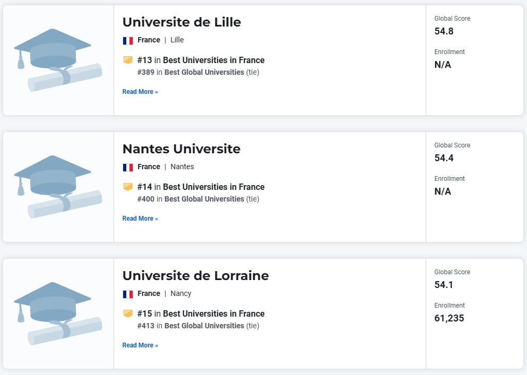
Task: Click the gold badge icon next to #14 ranking
Action: (x=128, y=187)
